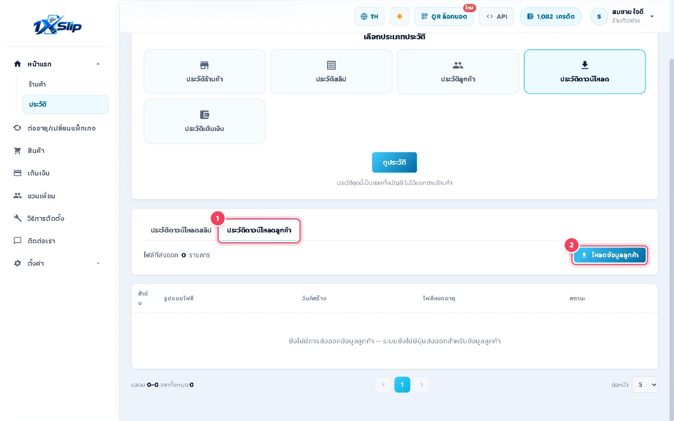Click the sun theme icon in header
Viewport: 674px width, 421px height.
(399, 16)
